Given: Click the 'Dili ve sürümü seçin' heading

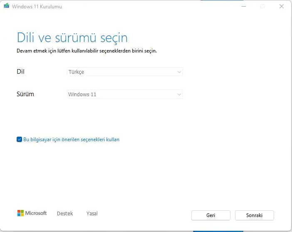Looking at the screenshot, I should pos(72,37).
